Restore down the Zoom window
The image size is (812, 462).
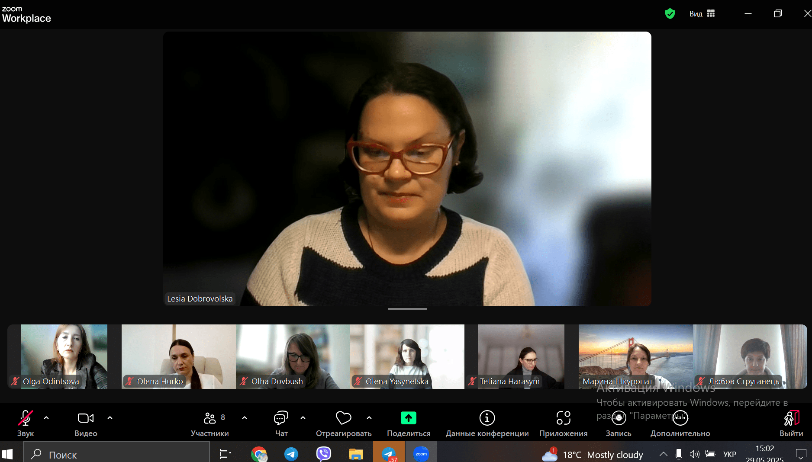778,13
